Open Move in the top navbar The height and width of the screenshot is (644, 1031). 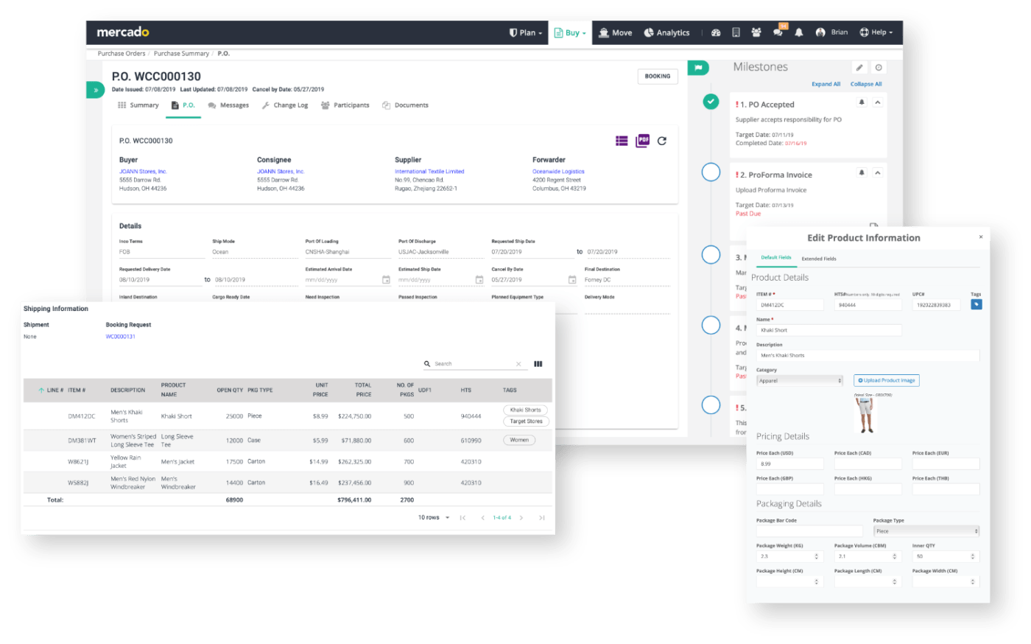[616, 32]
